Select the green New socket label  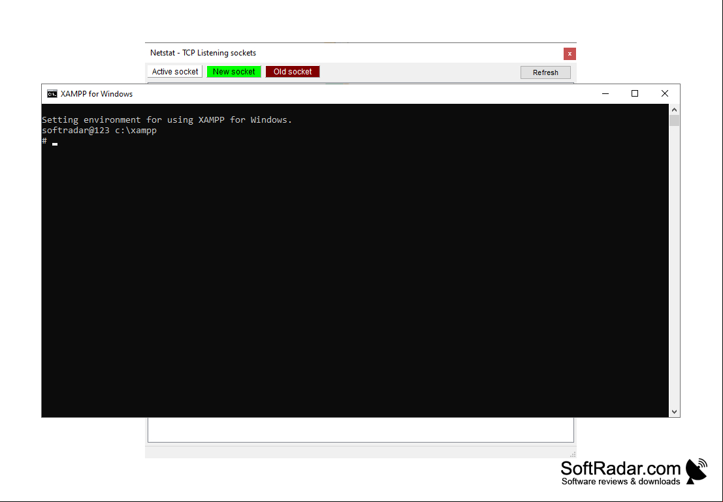234,71
